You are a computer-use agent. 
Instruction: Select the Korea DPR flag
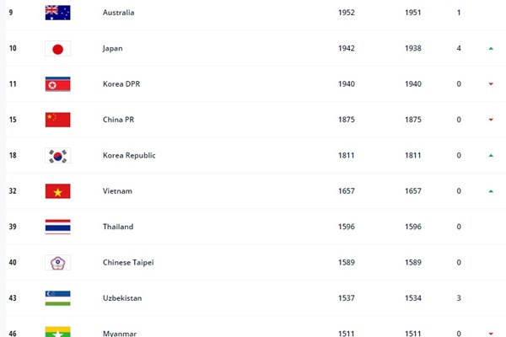(57, 84)
